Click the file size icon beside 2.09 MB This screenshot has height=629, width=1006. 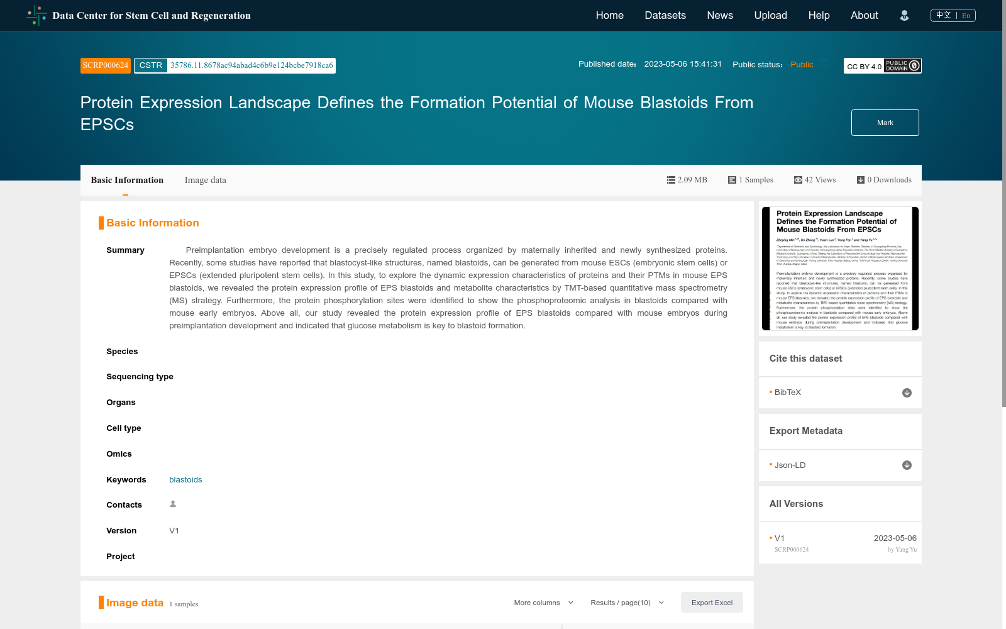pos(670,179)
